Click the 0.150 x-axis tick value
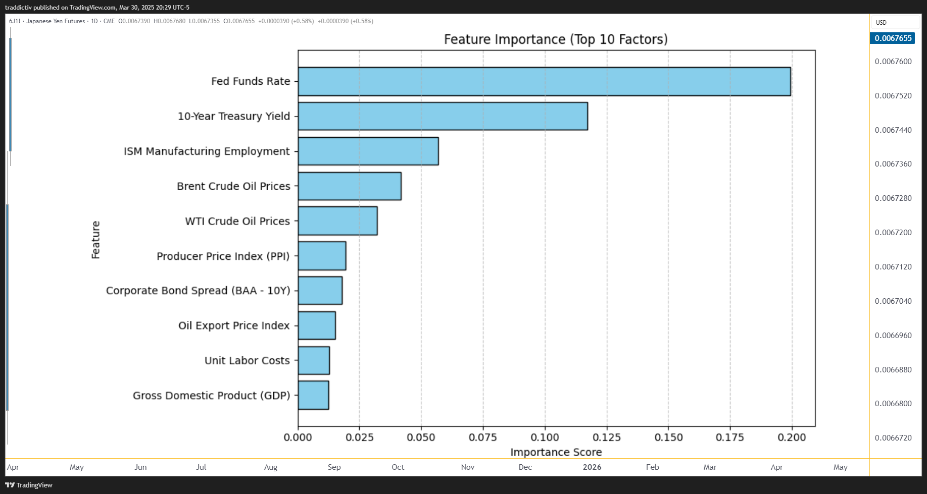 [x=668, y=437]
